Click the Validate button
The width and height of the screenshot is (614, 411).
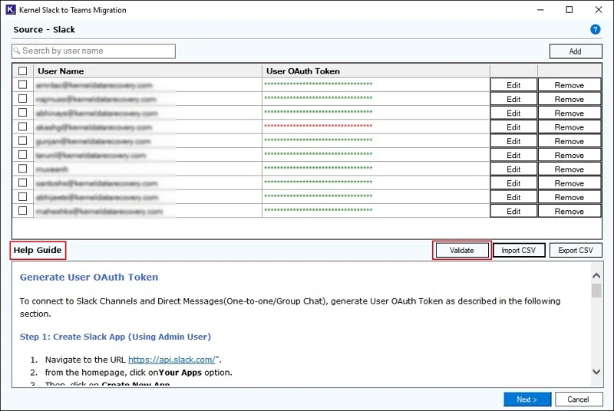(x=462, y=250)
